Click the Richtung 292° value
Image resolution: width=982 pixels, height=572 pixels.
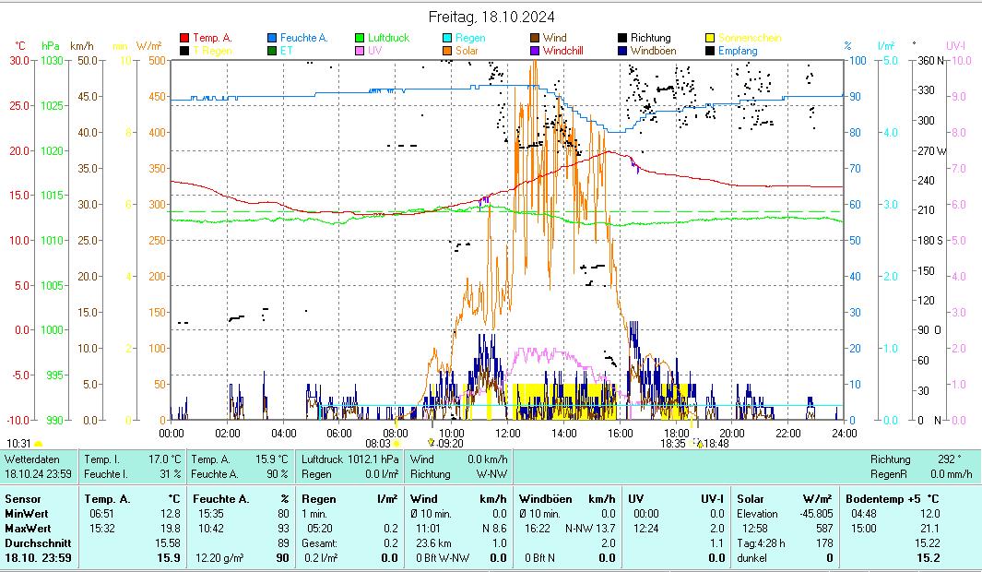(948, 459)
